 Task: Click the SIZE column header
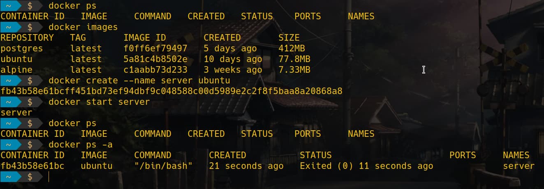pyautogui.click(x=289, y=38)
